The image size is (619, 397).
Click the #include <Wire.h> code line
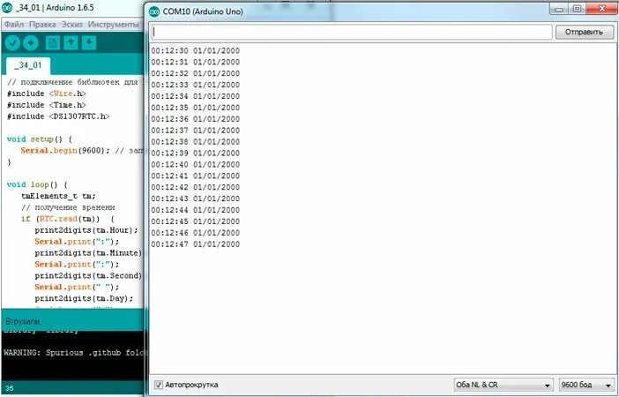coord(47,94)
